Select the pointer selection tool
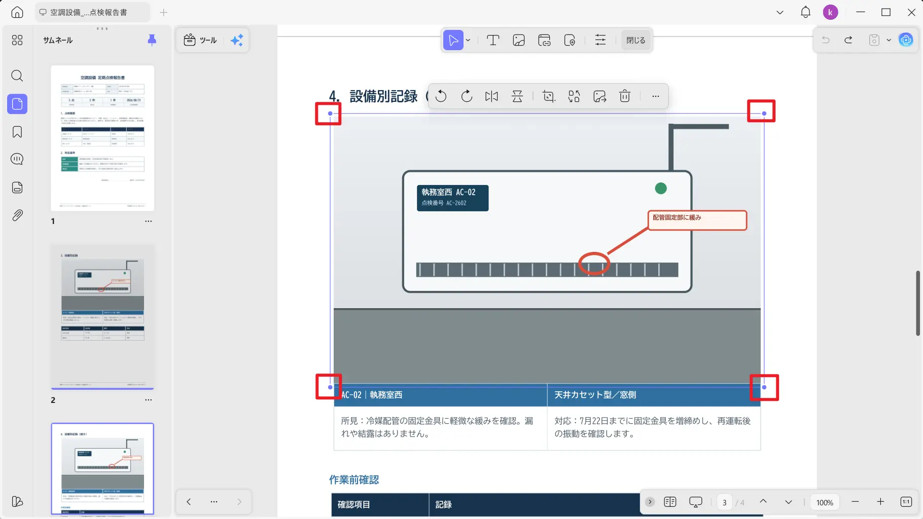The height and width of the screenshot is (519, 923). tap(453, 40)
